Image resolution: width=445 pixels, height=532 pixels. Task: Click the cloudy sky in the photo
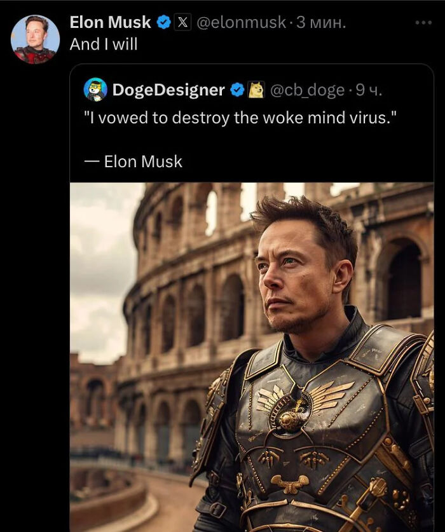[x=102, y=254]
